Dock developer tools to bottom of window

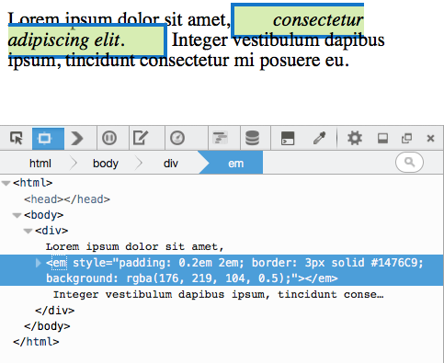(382, 138)
